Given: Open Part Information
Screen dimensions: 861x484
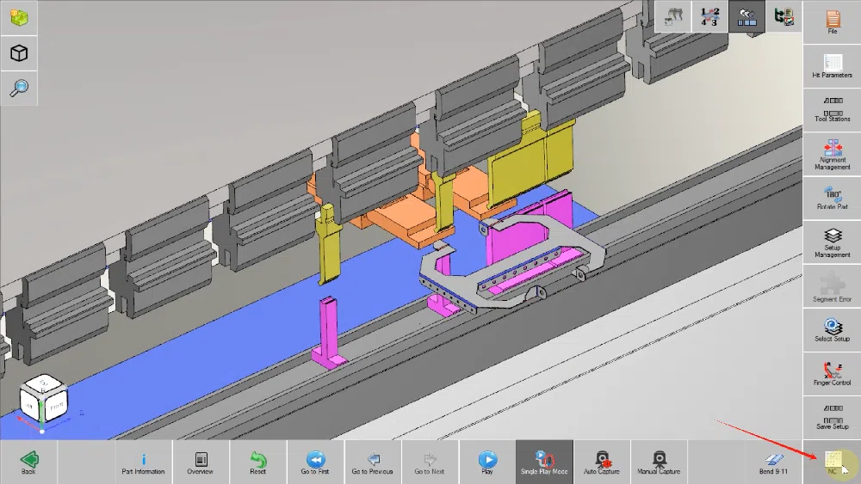Looking at the screenshot, I should [143, 463].
